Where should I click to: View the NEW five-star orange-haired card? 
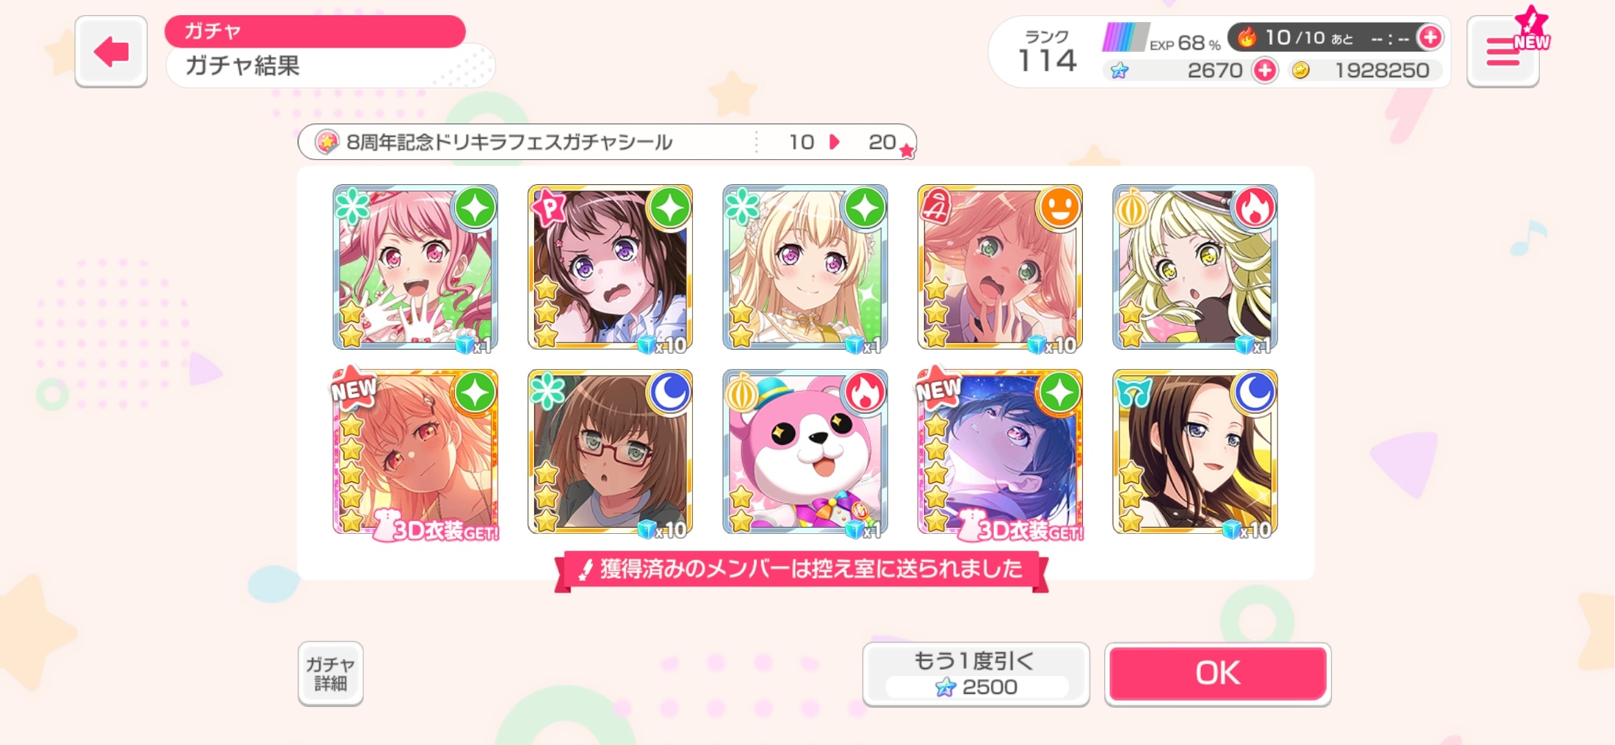point(415,453)
